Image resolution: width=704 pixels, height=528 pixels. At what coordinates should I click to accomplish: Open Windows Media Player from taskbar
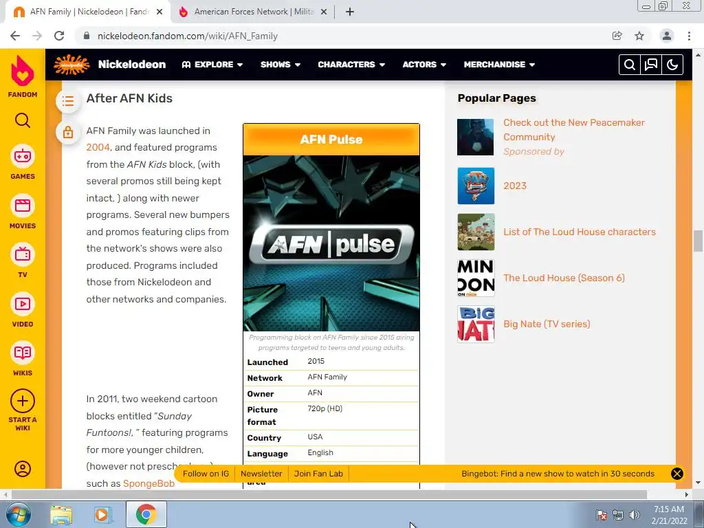pyautogui.click(x=102, y=514)
